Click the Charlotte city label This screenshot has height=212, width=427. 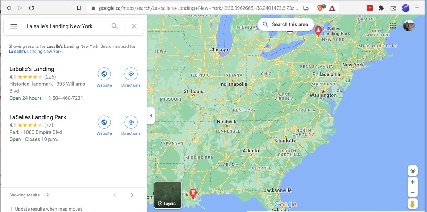286,140
